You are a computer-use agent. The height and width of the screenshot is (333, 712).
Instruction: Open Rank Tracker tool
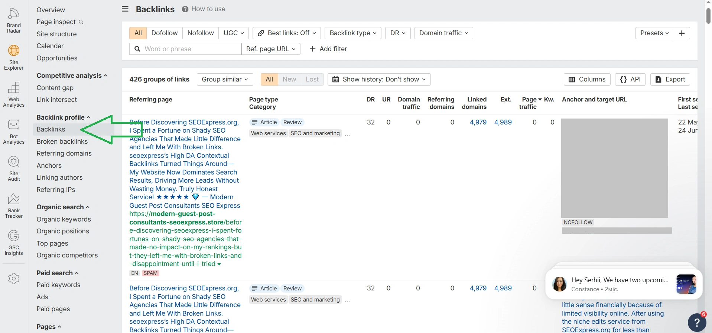(x=14, y=206)
